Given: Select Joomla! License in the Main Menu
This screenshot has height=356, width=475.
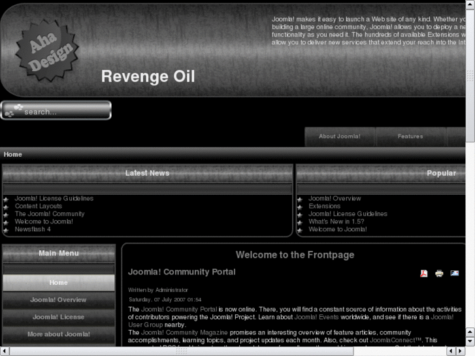Looking at the screenshot, I should coord(58,317).
